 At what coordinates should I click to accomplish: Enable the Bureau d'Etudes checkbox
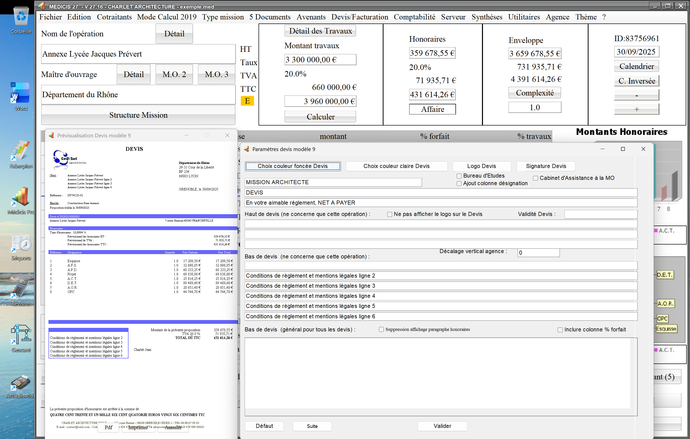tap(459, 176)
